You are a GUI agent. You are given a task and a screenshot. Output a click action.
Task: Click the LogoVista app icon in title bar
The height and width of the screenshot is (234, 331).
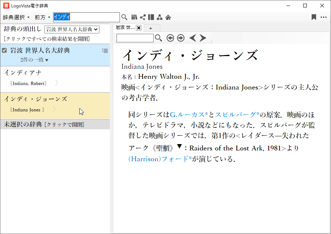pos(6,6)
